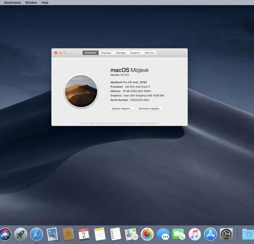Minimize the About This Mac window

[x=61, y=53]
